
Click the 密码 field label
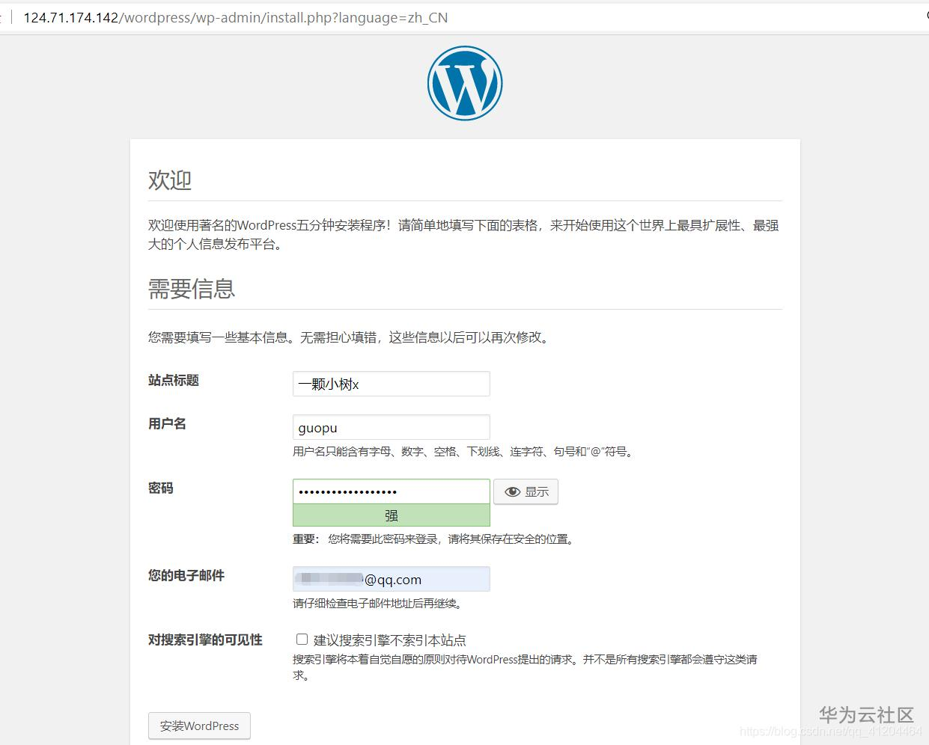pos(161,488)
